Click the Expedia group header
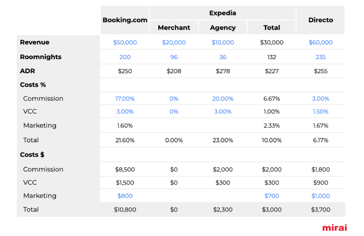The height and width of the screenshot is (236, 364). (222, 13)
